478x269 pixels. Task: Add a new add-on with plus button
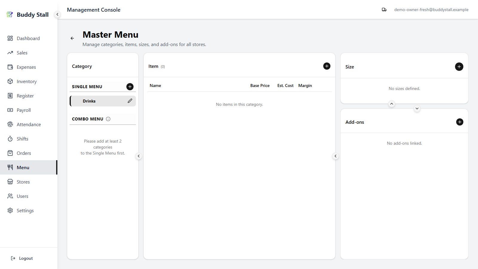point(460,122)
